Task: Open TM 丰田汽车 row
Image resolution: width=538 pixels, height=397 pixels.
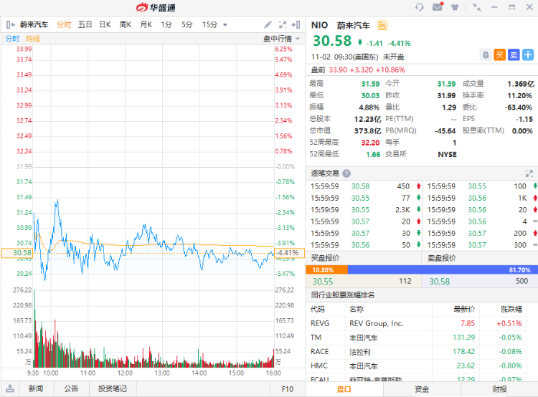Action: [416, 338]
